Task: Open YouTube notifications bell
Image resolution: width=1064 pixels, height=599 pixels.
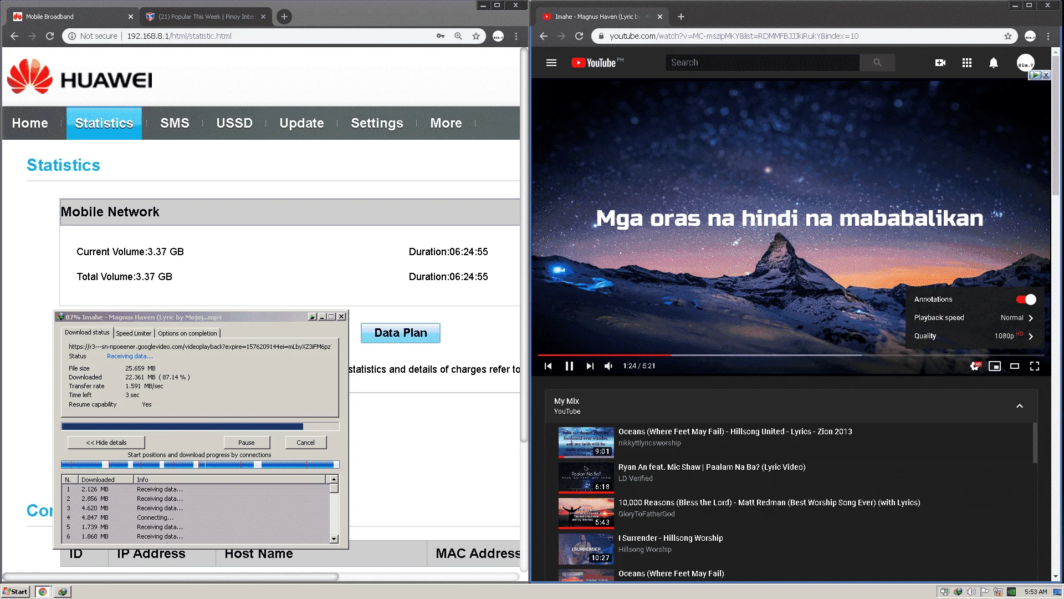Action: [x=994, y=63]
